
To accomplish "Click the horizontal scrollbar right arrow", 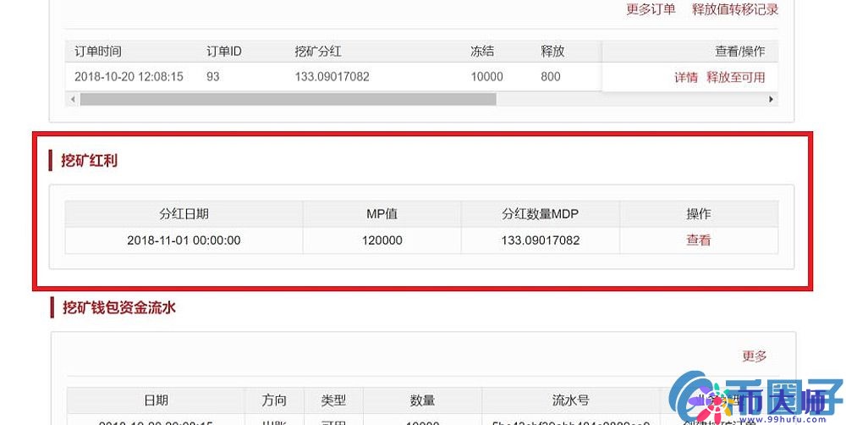I will tap(771, 99).
